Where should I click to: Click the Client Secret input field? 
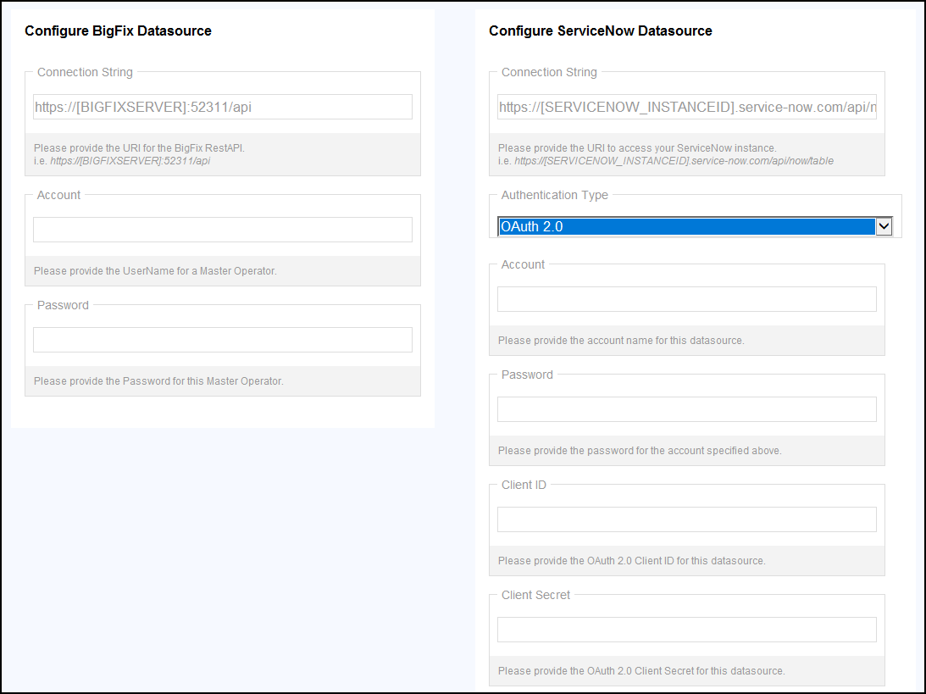click(x=687, y=630)
